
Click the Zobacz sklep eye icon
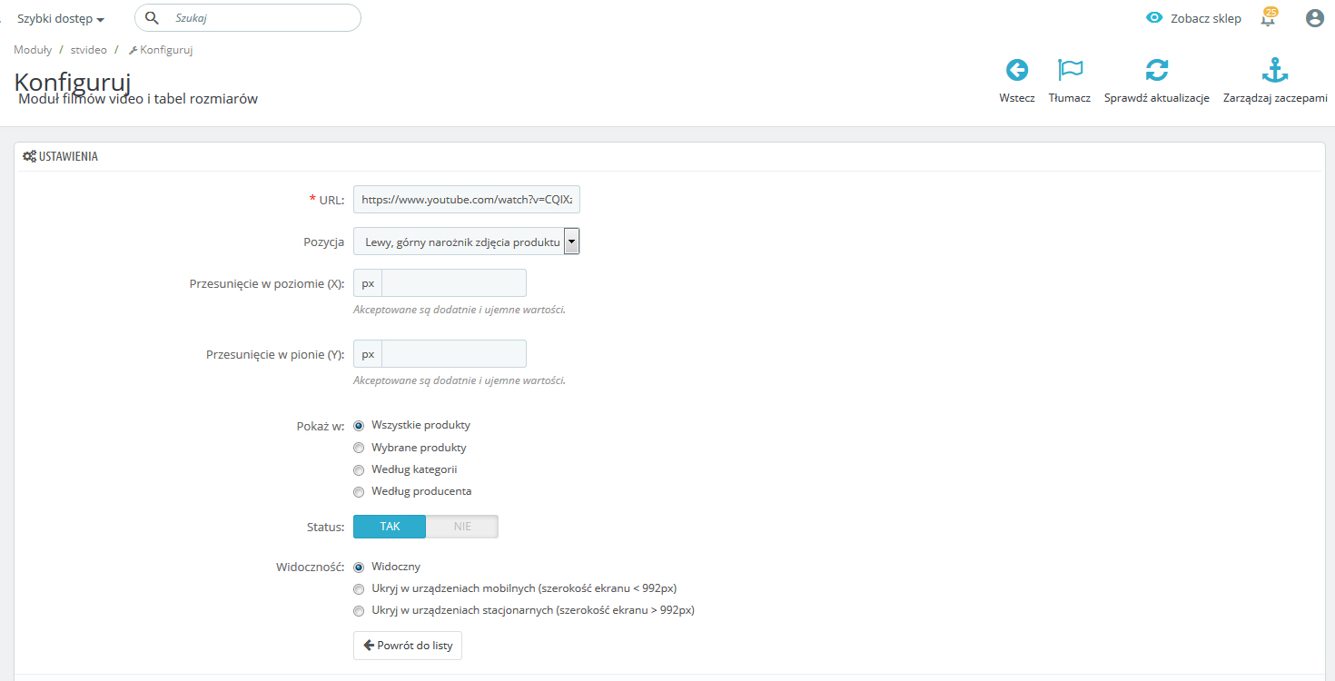point(1154,18)
